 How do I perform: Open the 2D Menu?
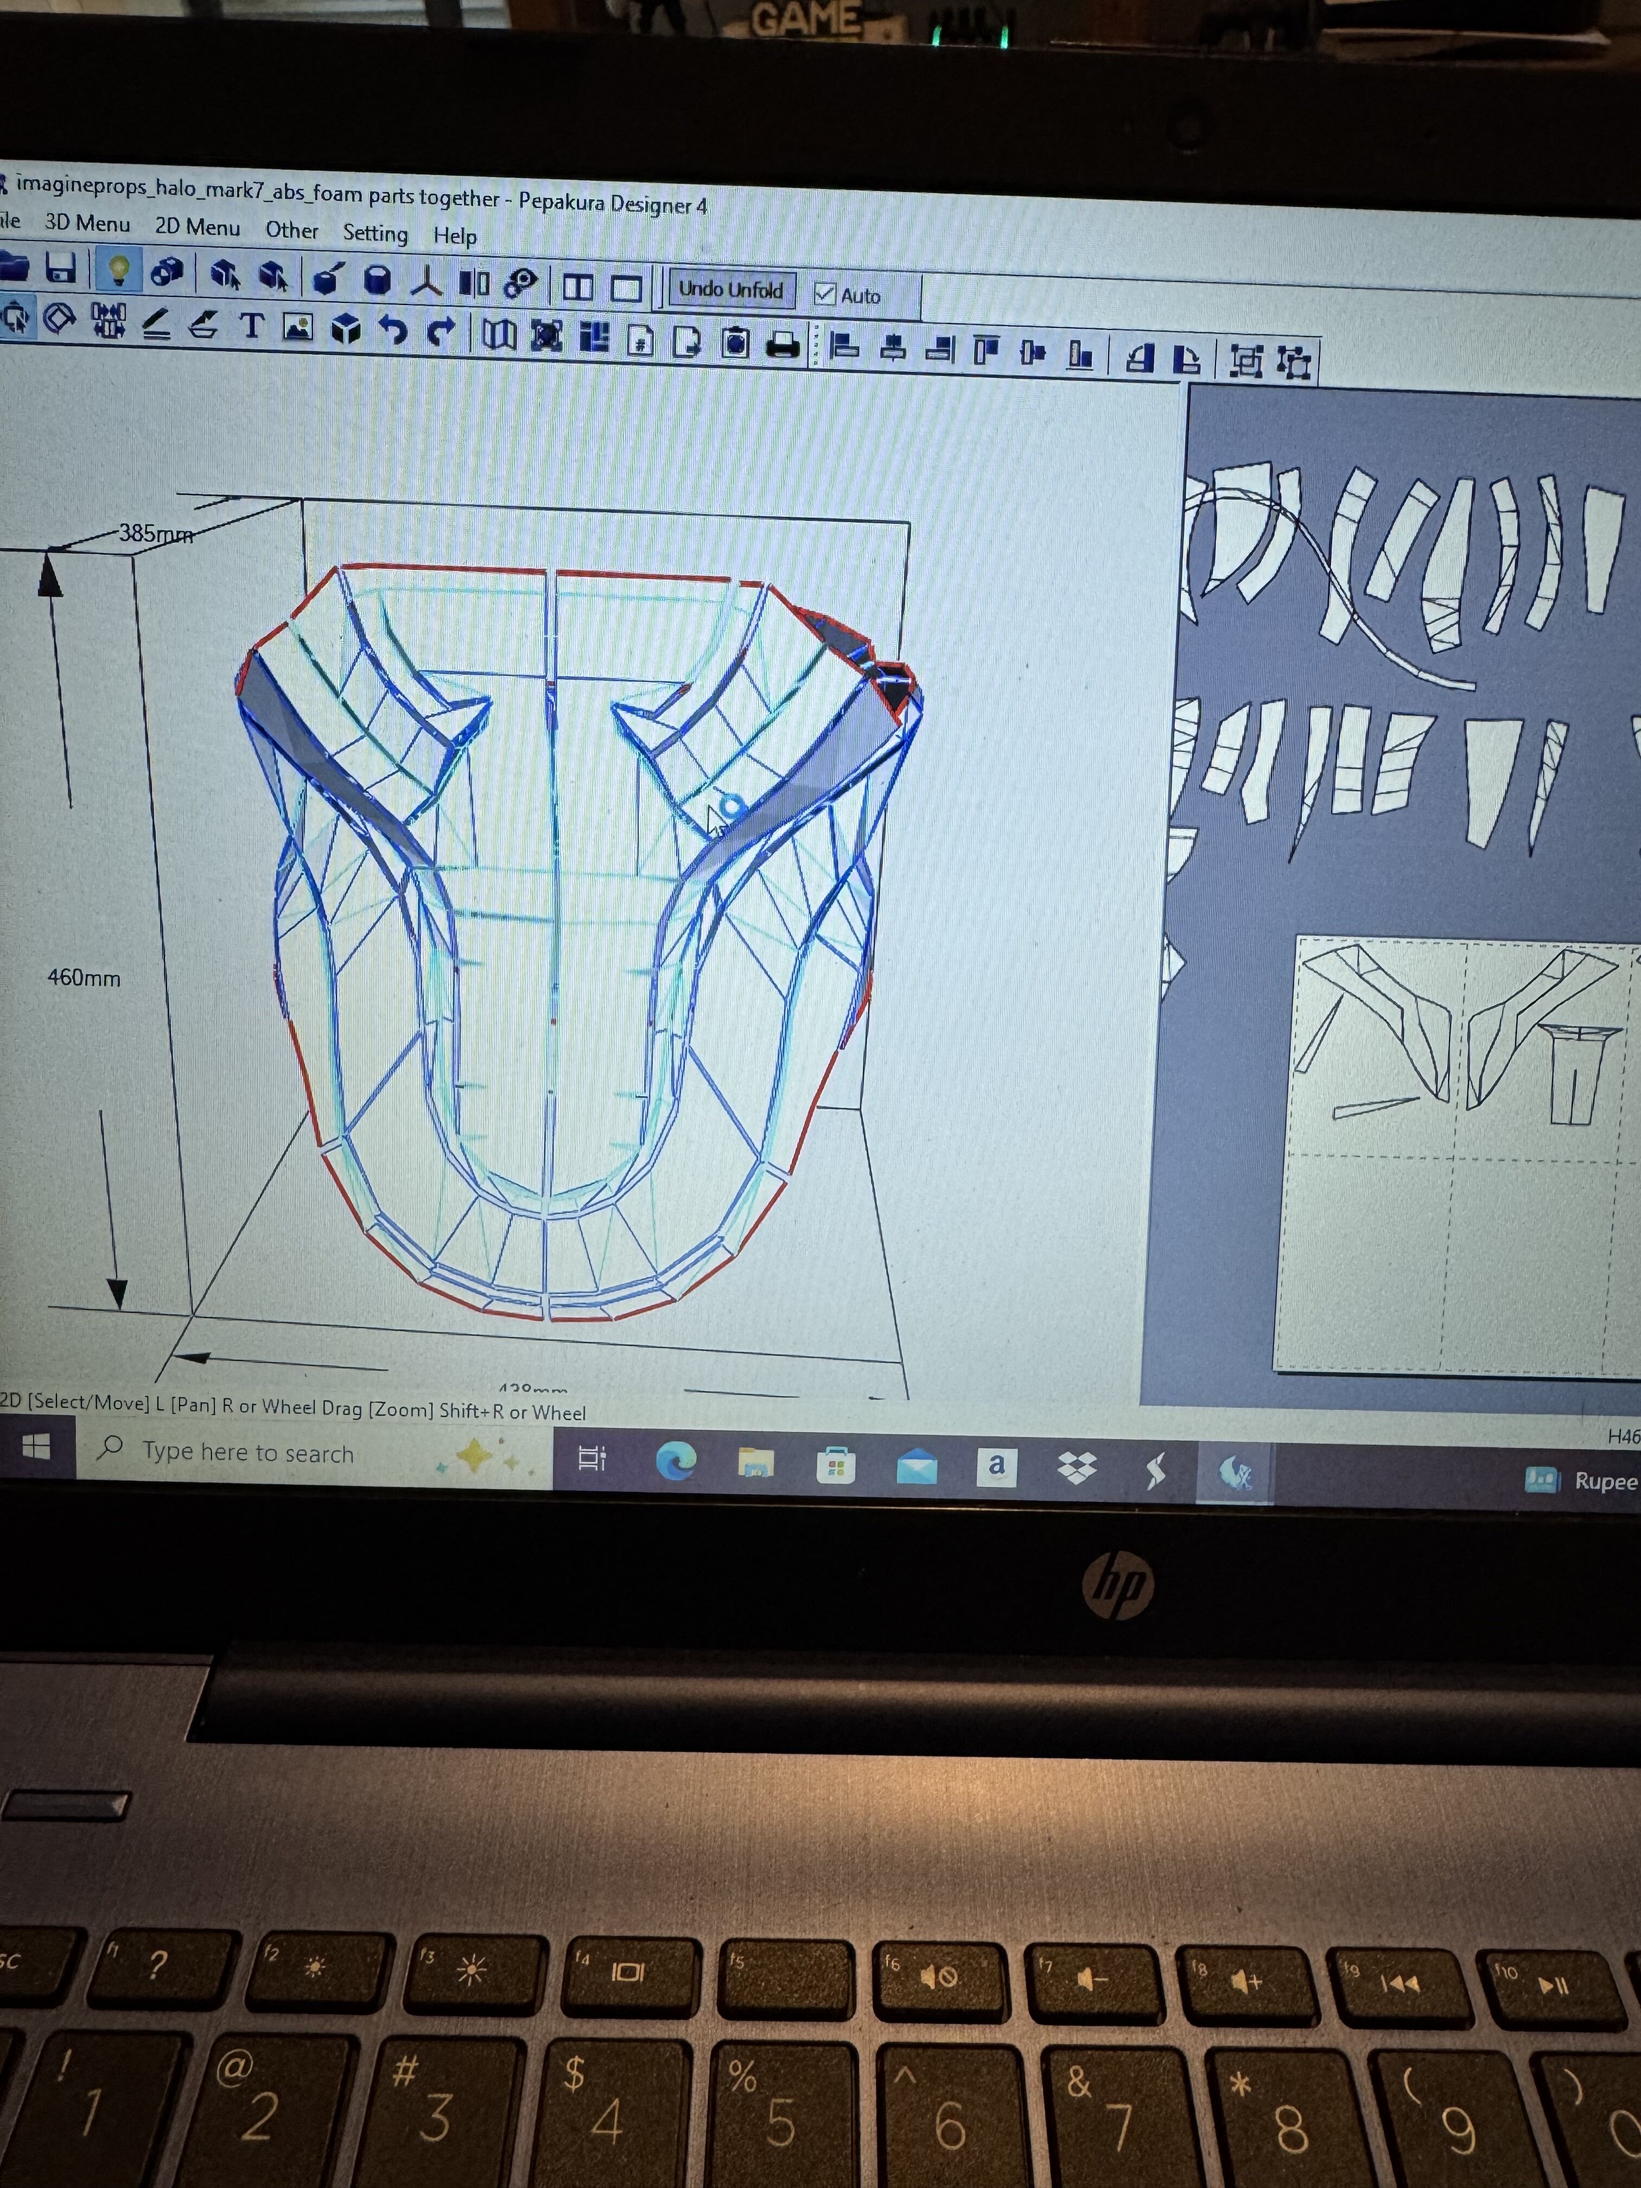point(197,227)
